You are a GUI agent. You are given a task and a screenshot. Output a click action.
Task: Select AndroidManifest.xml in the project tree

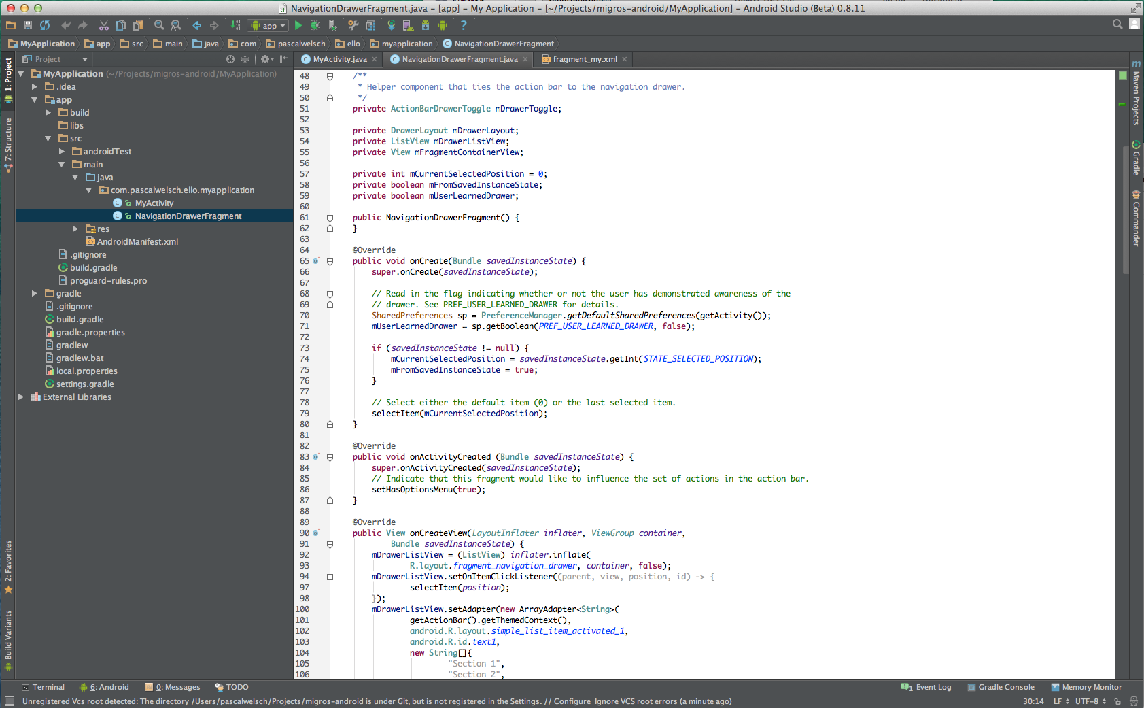point(137,242)
